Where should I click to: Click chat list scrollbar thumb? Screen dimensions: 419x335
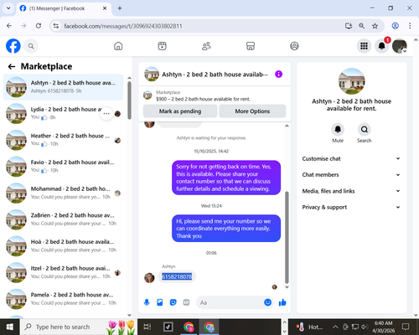click(x=129, y=100)
